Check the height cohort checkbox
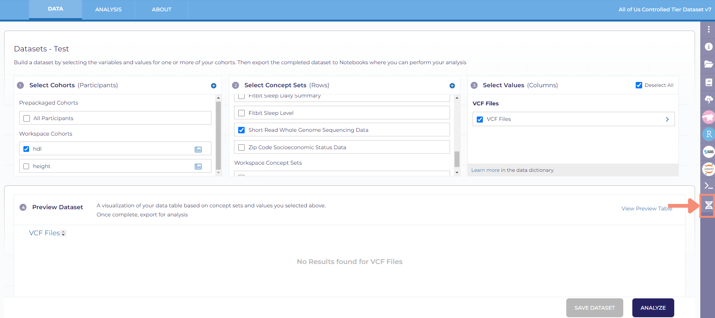The height and width of the screenshot is (318, 715). click(x=26, y=166)
